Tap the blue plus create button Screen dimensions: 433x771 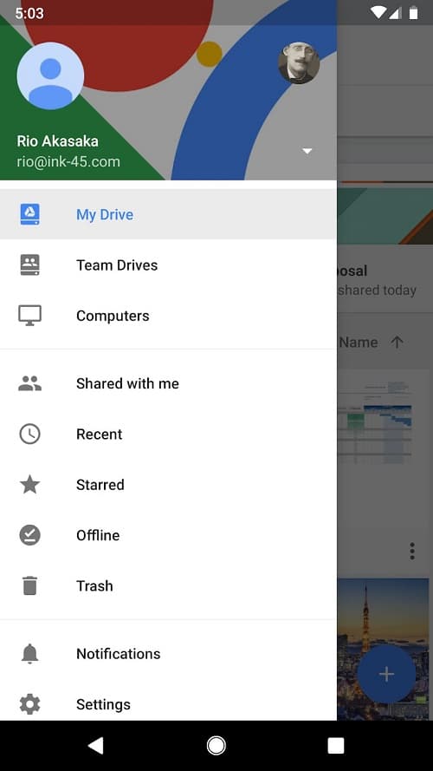click(x=386, y=674)
